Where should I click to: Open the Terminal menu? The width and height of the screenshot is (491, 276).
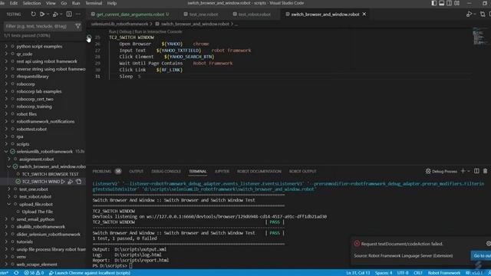pos(94,3)
